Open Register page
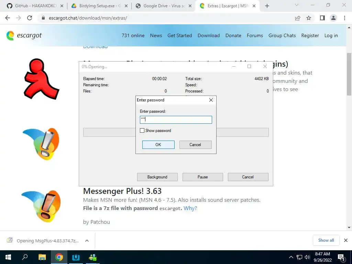The width and height of the screenshot is (352, 264). (x=310, y=35)
